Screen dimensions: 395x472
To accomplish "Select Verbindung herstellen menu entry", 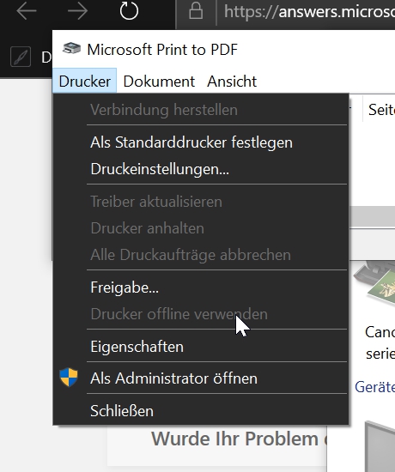I will click(x=201, y=110).
